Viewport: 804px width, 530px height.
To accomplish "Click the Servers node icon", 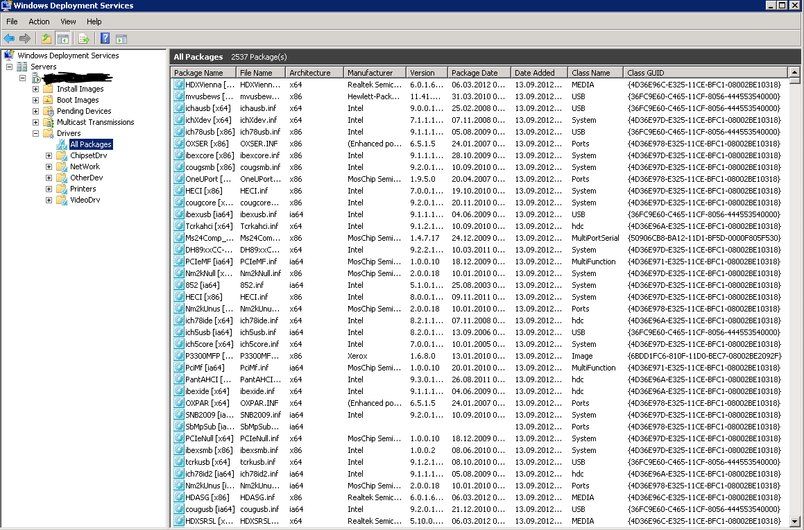I will 22,67.
